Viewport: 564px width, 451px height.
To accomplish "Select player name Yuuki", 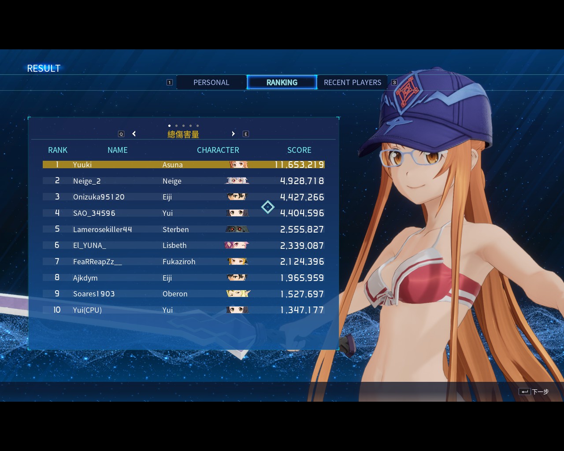I will (82, 165).
